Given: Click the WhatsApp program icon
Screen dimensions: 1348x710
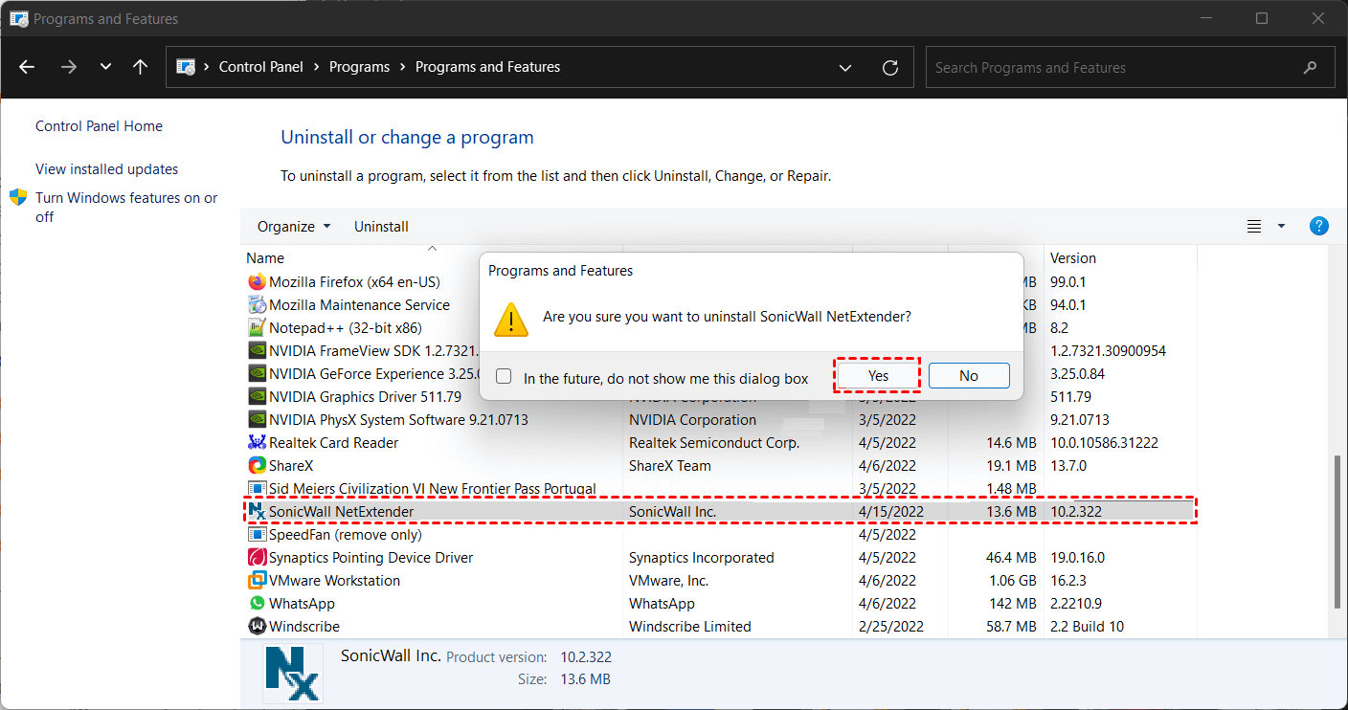Looking at the screenshot, I should coord(257,604).
